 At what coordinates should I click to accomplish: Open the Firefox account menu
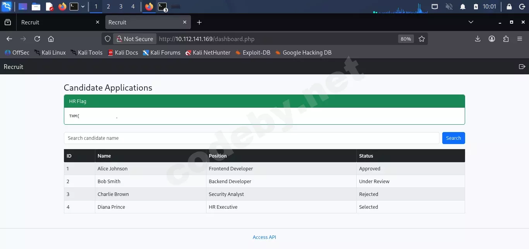point(492,39)
